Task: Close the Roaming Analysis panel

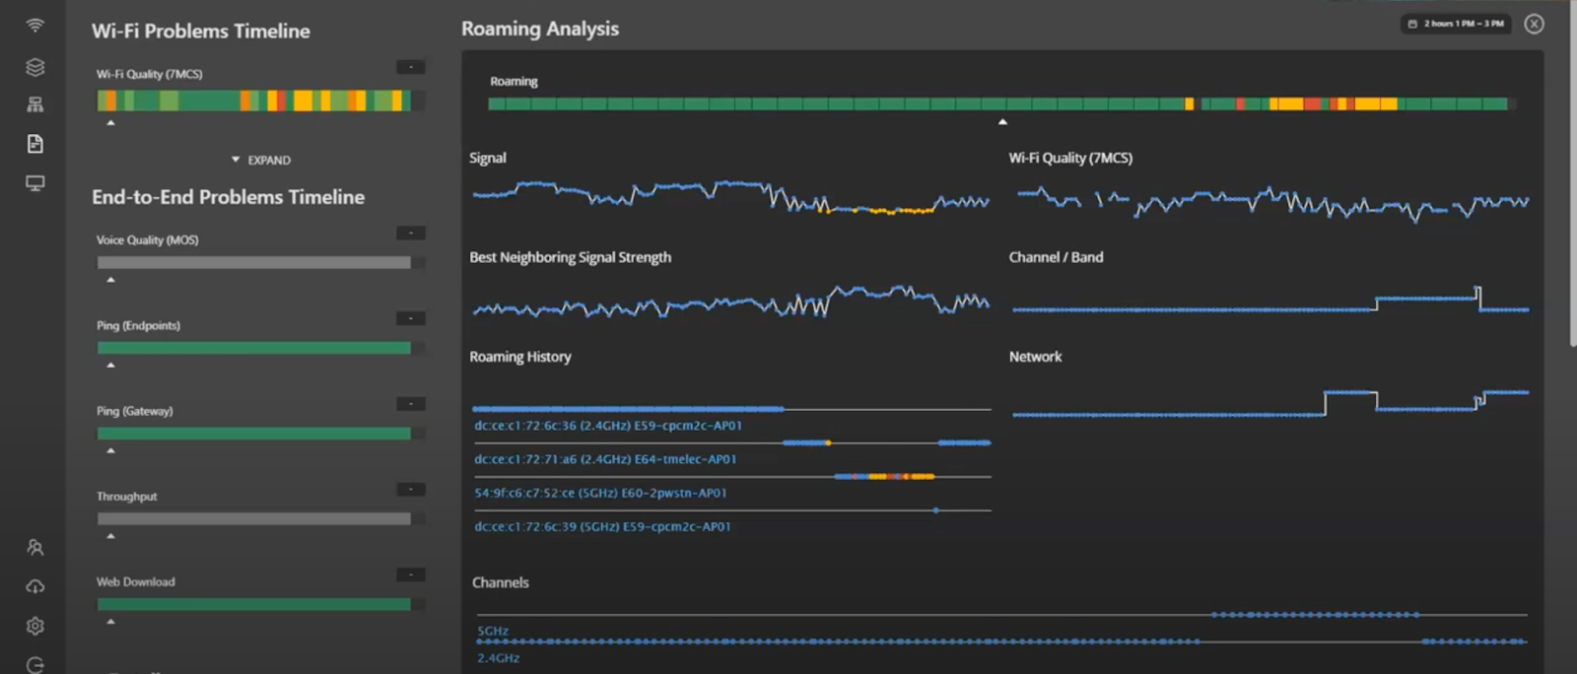Action: (x=1534, y=24)
